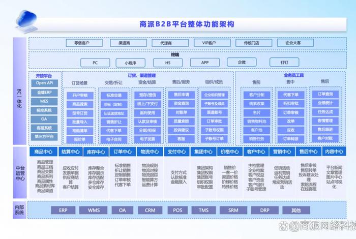
Task: Click the 零售客户 box
Action: pyautogui.click(x=84, y=43)
